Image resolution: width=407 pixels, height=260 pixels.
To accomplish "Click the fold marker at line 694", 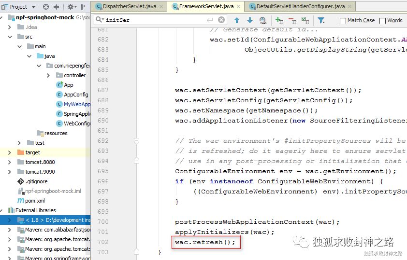I will (x=136, y=161).
